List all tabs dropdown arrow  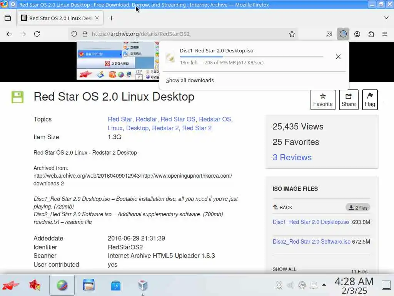(386, 18)
